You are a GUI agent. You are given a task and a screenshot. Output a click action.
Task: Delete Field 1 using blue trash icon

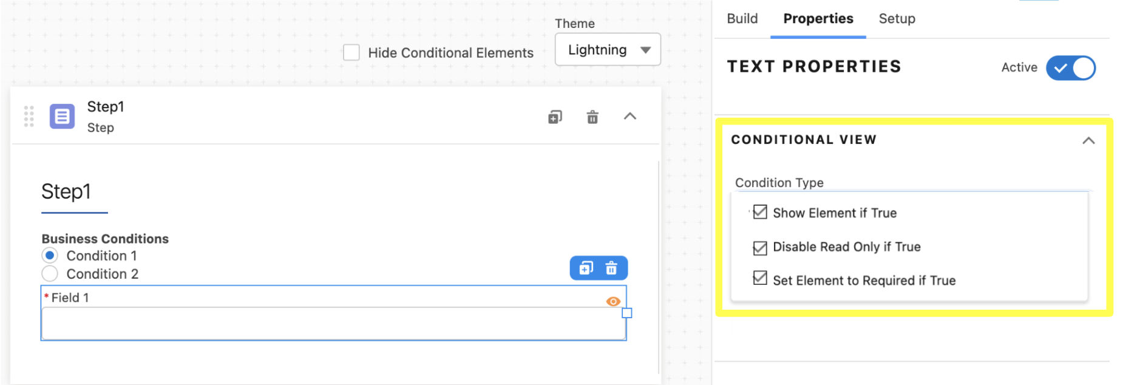[611, 268]
